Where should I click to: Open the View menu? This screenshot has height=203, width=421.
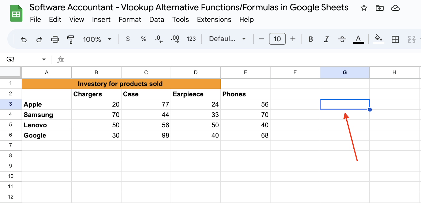77,19
